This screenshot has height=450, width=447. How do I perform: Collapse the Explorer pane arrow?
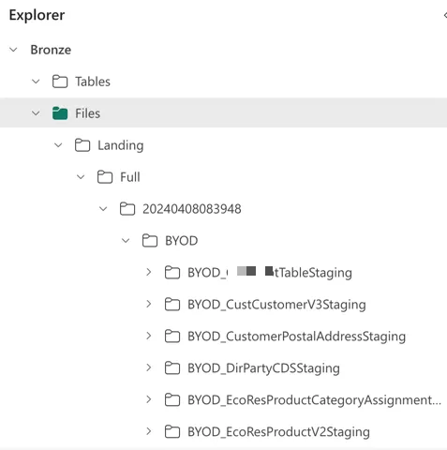[445, 15]
